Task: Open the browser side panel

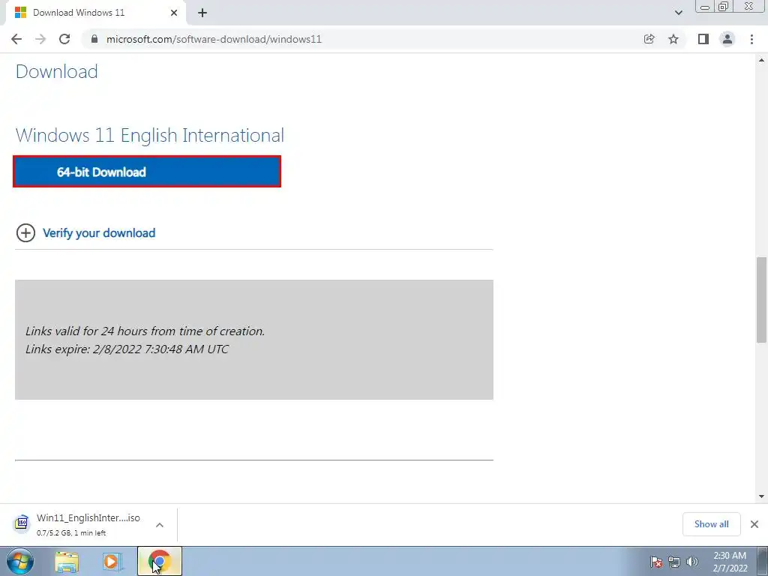Action: coord(703,39)
